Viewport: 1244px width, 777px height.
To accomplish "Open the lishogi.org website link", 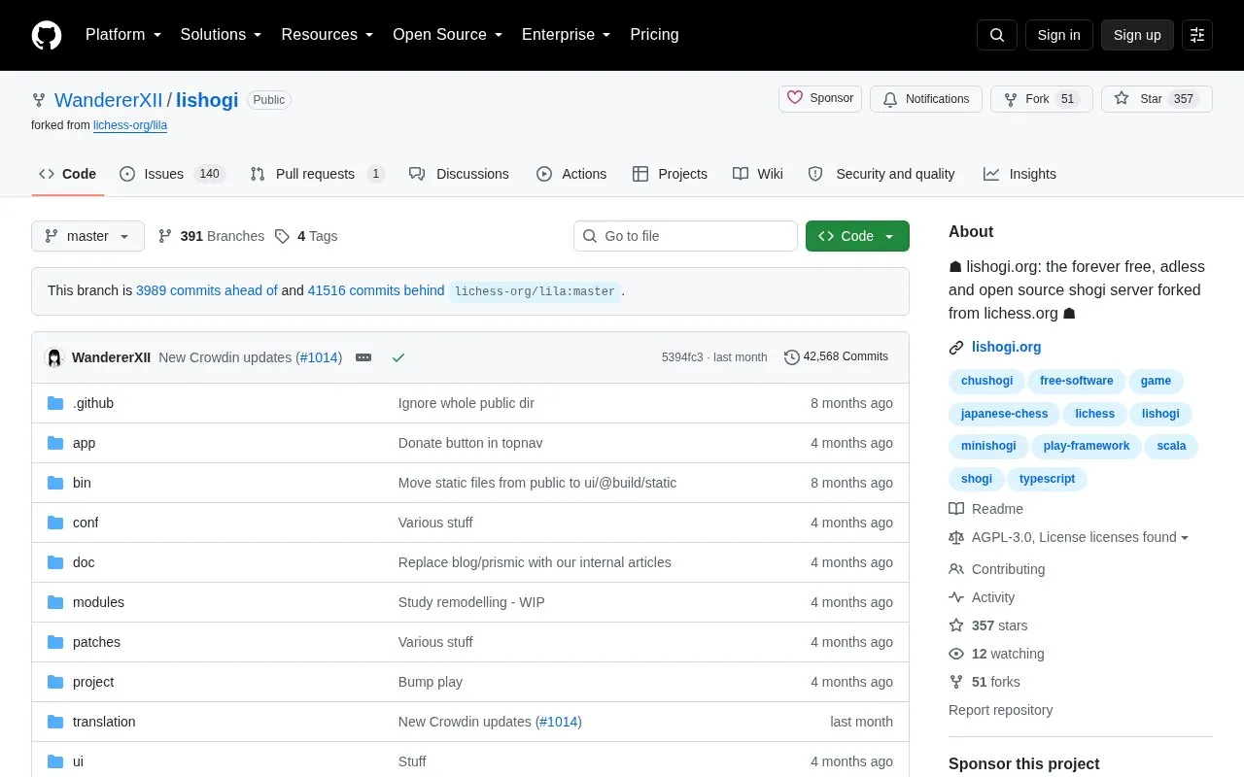I will [1006, 347].
